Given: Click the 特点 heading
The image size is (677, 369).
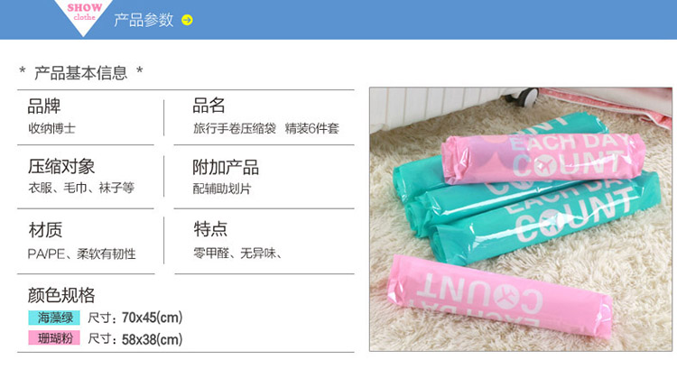Looking at the screenshot, I should coord(210,229).
